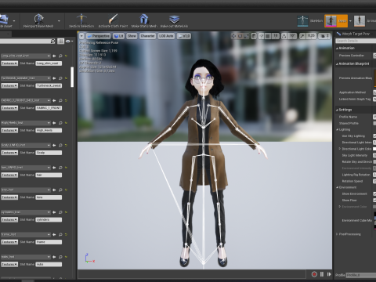Collapse the Animation section in details

337,49
